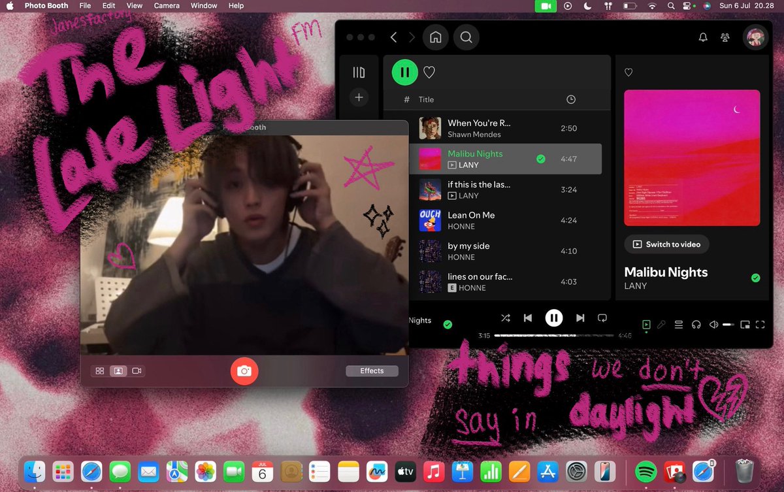Screen dimensions: 784x492
Task: Click Lean On Me album thumbnail
Action: pyautogui.click(x=430, y=220)
